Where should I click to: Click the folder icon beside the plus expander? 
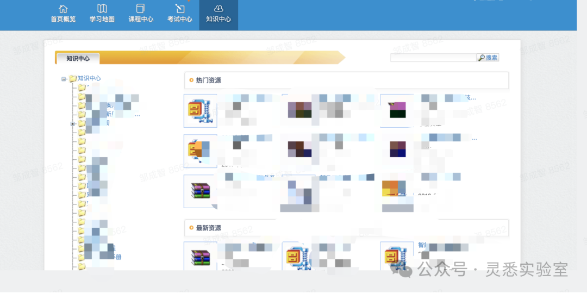click(82, 123)
